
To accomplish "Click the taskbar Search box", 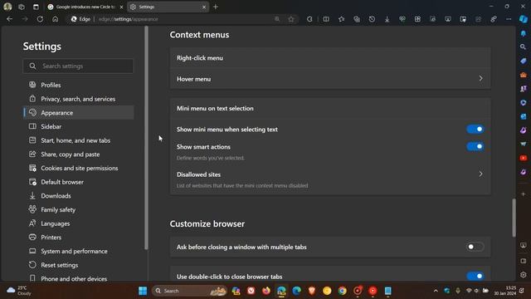I will [190, 291].
